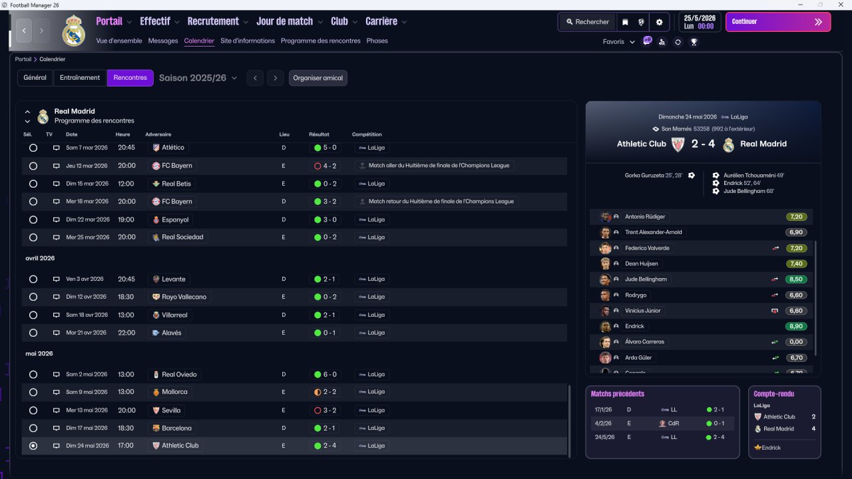Click Antonio Rüdiger's player portrait
852x479 pixels.
[x=605, y=217]
